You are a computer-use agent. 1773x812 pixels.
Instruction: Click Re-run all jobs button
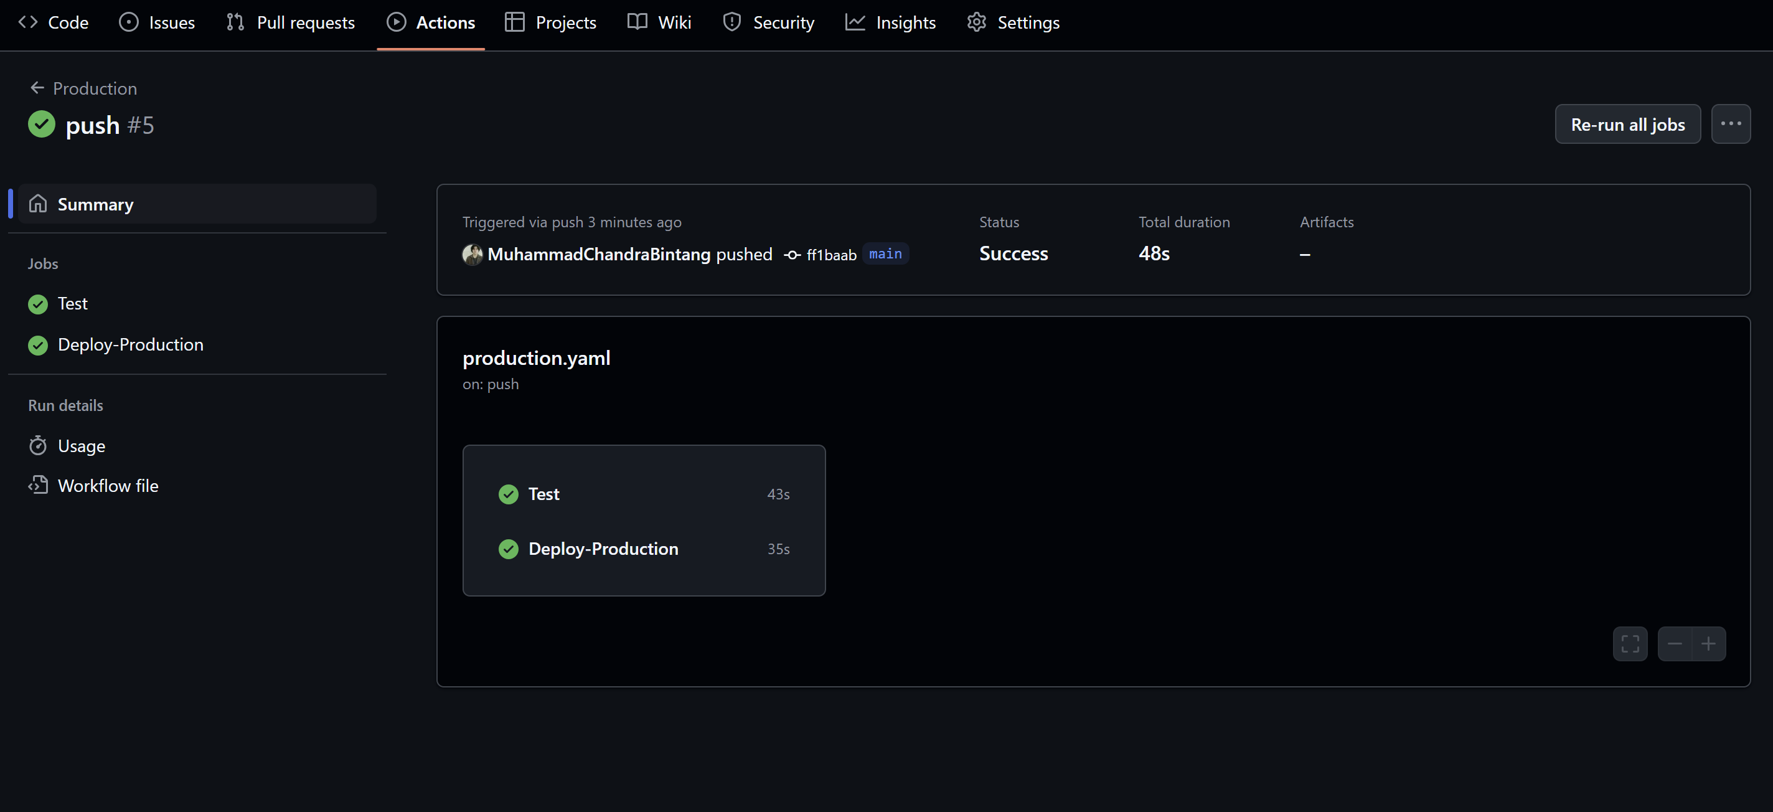pos(1628,124)
